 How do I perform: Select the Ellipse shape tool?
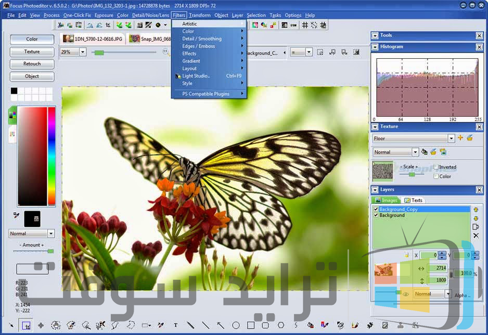(236, 325)
